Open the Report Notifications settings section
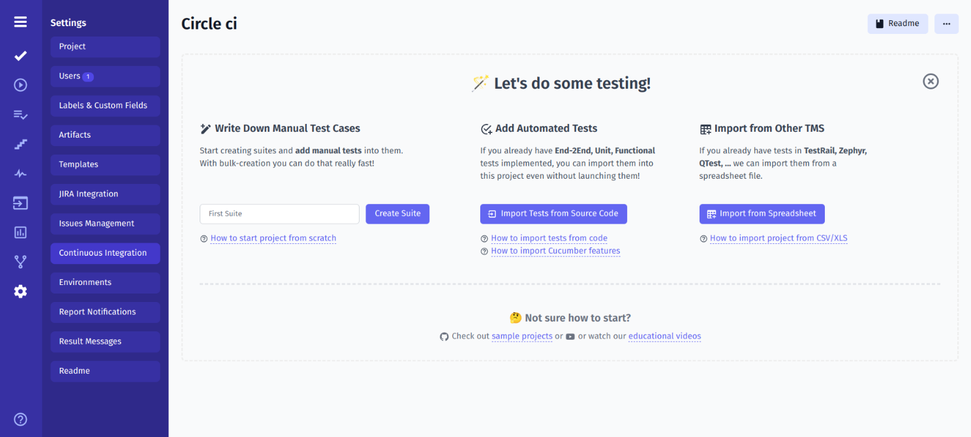Screen dimensions: 971x437 104,312
